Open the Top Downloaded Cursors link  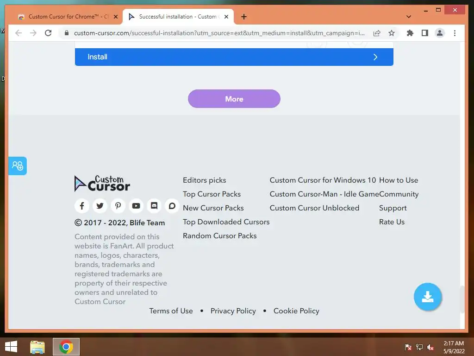(x=226, y=222)
